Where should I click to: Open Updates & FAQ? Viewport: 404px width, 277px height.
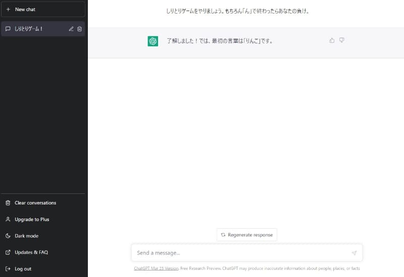pyautogui.click(x=43, y=252)
